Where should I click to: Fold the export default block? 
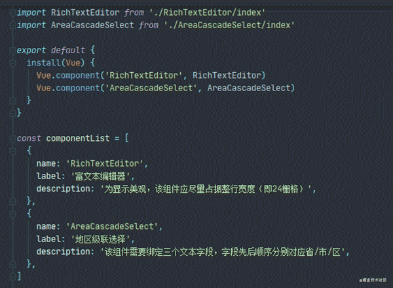[12, 50]
